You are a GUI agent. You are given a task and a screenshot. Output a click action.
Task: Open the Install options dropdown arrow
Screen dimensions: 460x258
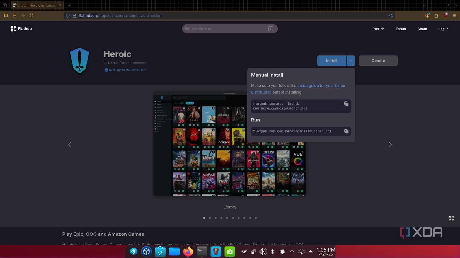pos(351,61)
